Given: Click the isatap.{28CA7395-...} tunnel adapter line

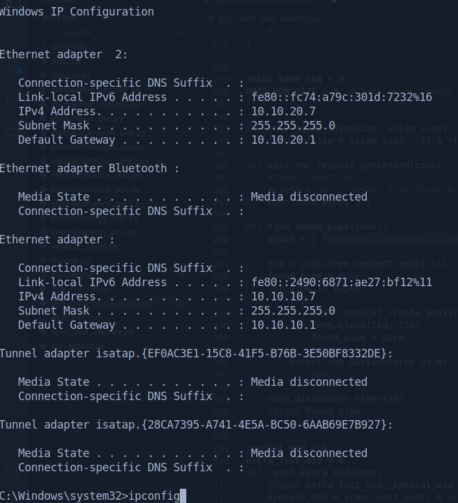Looking at the screenshot, I should 196,425.
